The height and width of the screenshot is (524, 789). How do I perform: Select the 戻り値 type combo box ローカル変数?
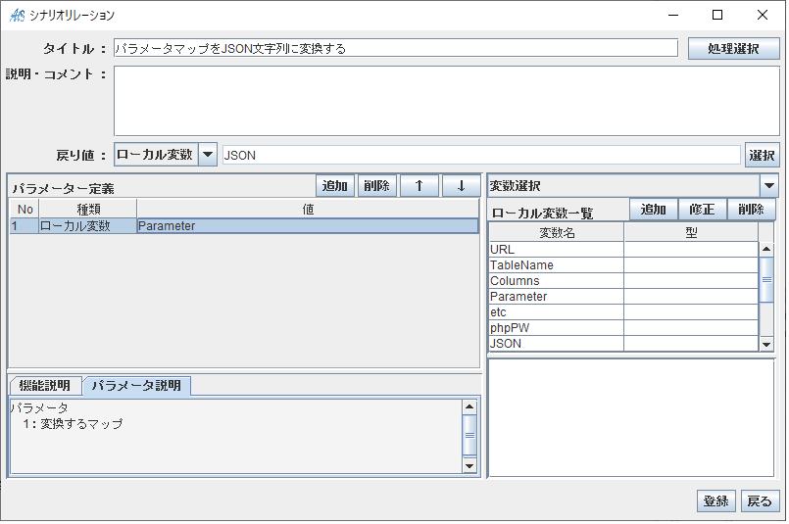(166, 155)
